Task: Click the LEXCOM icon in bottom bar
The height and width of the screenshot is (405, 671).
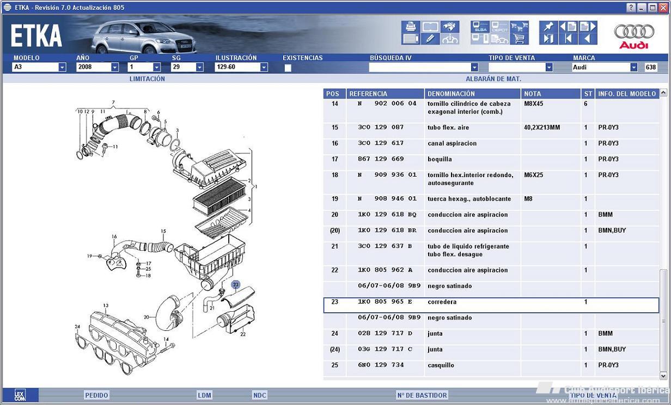Action: tap(20, 395)
